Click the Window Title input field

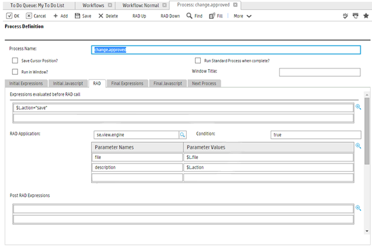coord(320,72)
